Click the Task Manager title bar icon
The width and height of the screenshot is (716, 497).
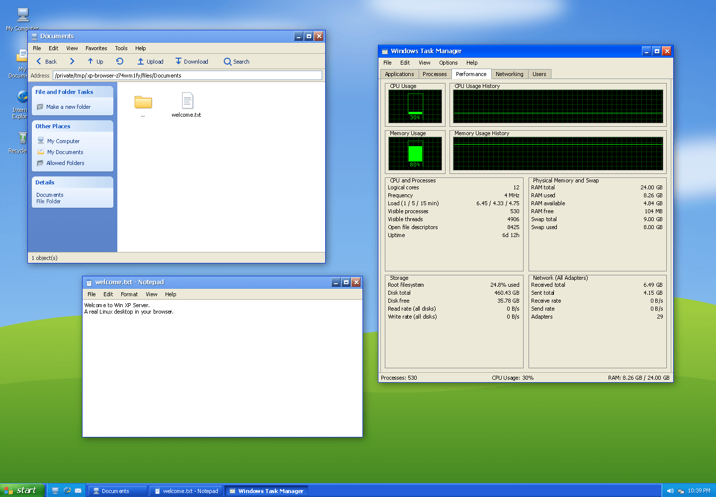coord(385,51)
